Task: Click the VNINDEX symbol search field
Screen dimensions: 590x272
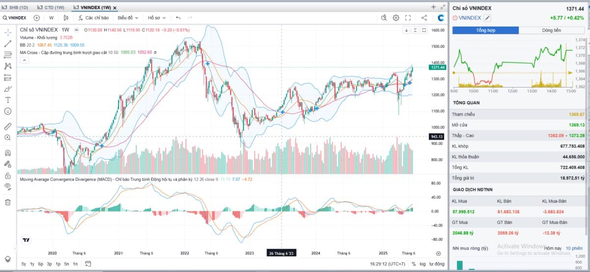Action: pyautogui.click(x=16, y=18)
